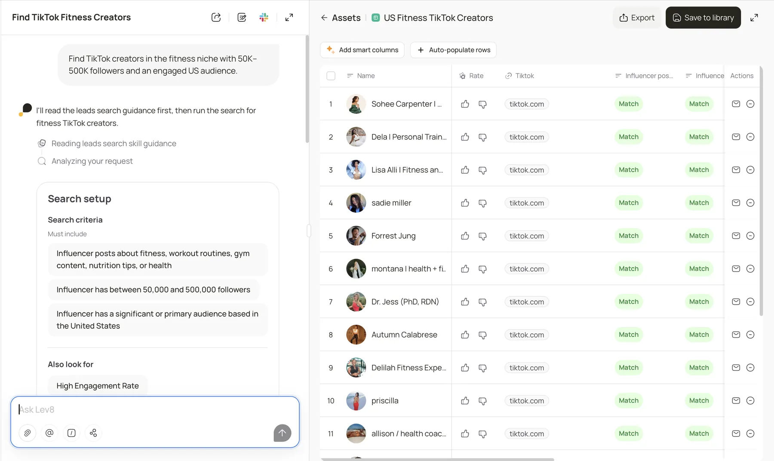Click the panel divider resize handle
This screenshot has width=774, height=461.
coord(309,231)
